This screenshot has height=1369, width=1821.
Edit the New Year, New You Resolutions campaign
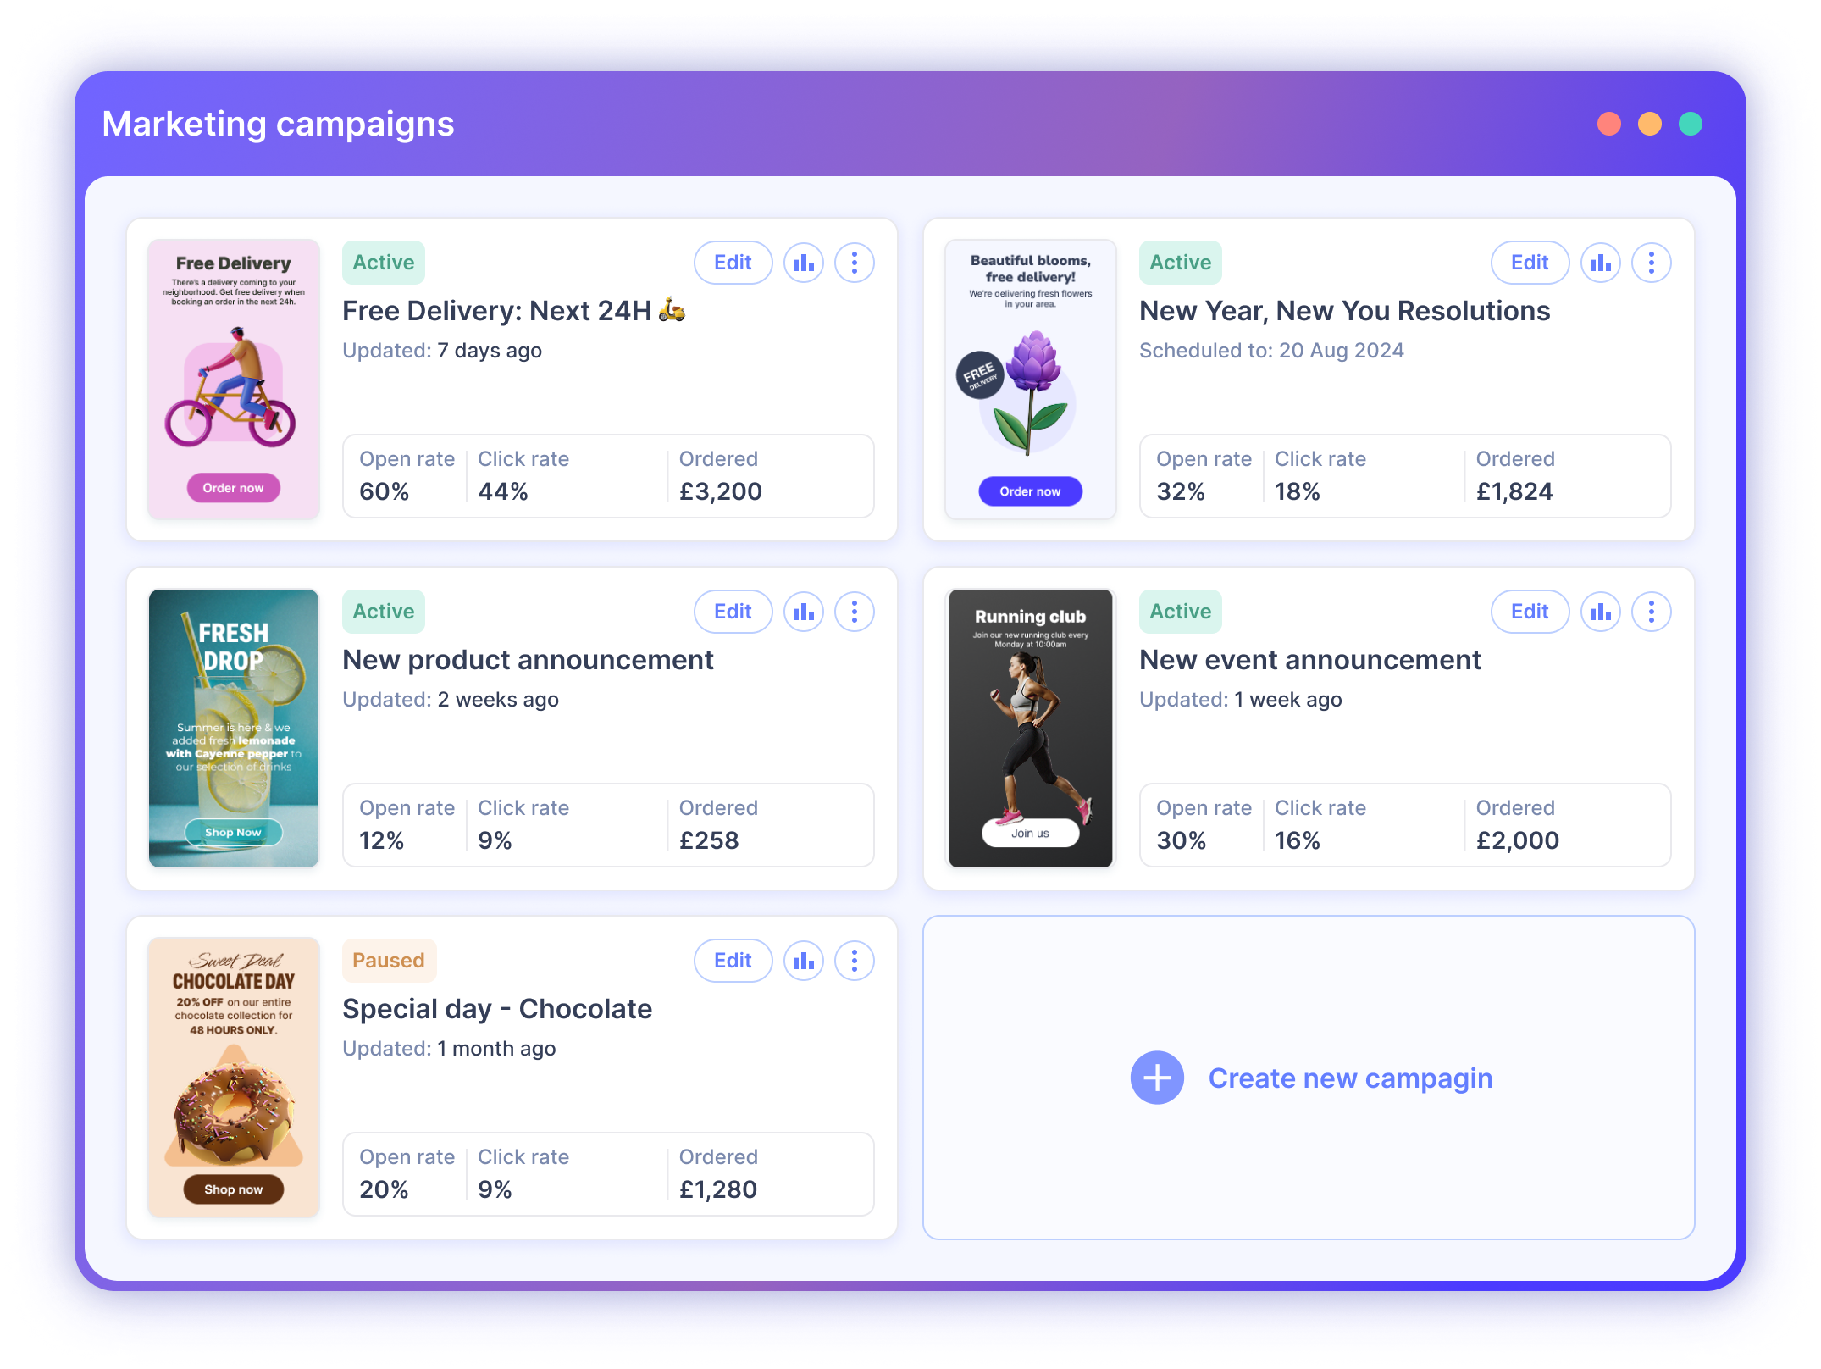[1530, 263]
